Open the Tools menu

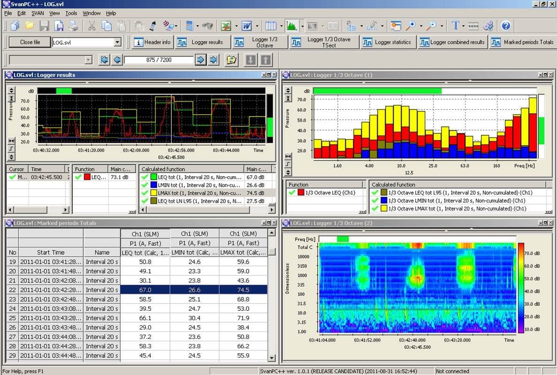(71, 13)
